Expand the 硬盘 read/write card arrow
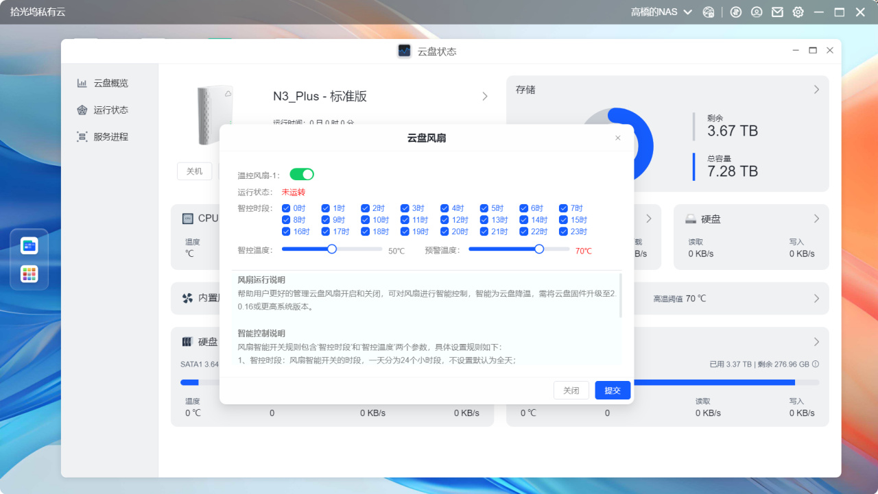The image size is (878, 494). (816, 219)
